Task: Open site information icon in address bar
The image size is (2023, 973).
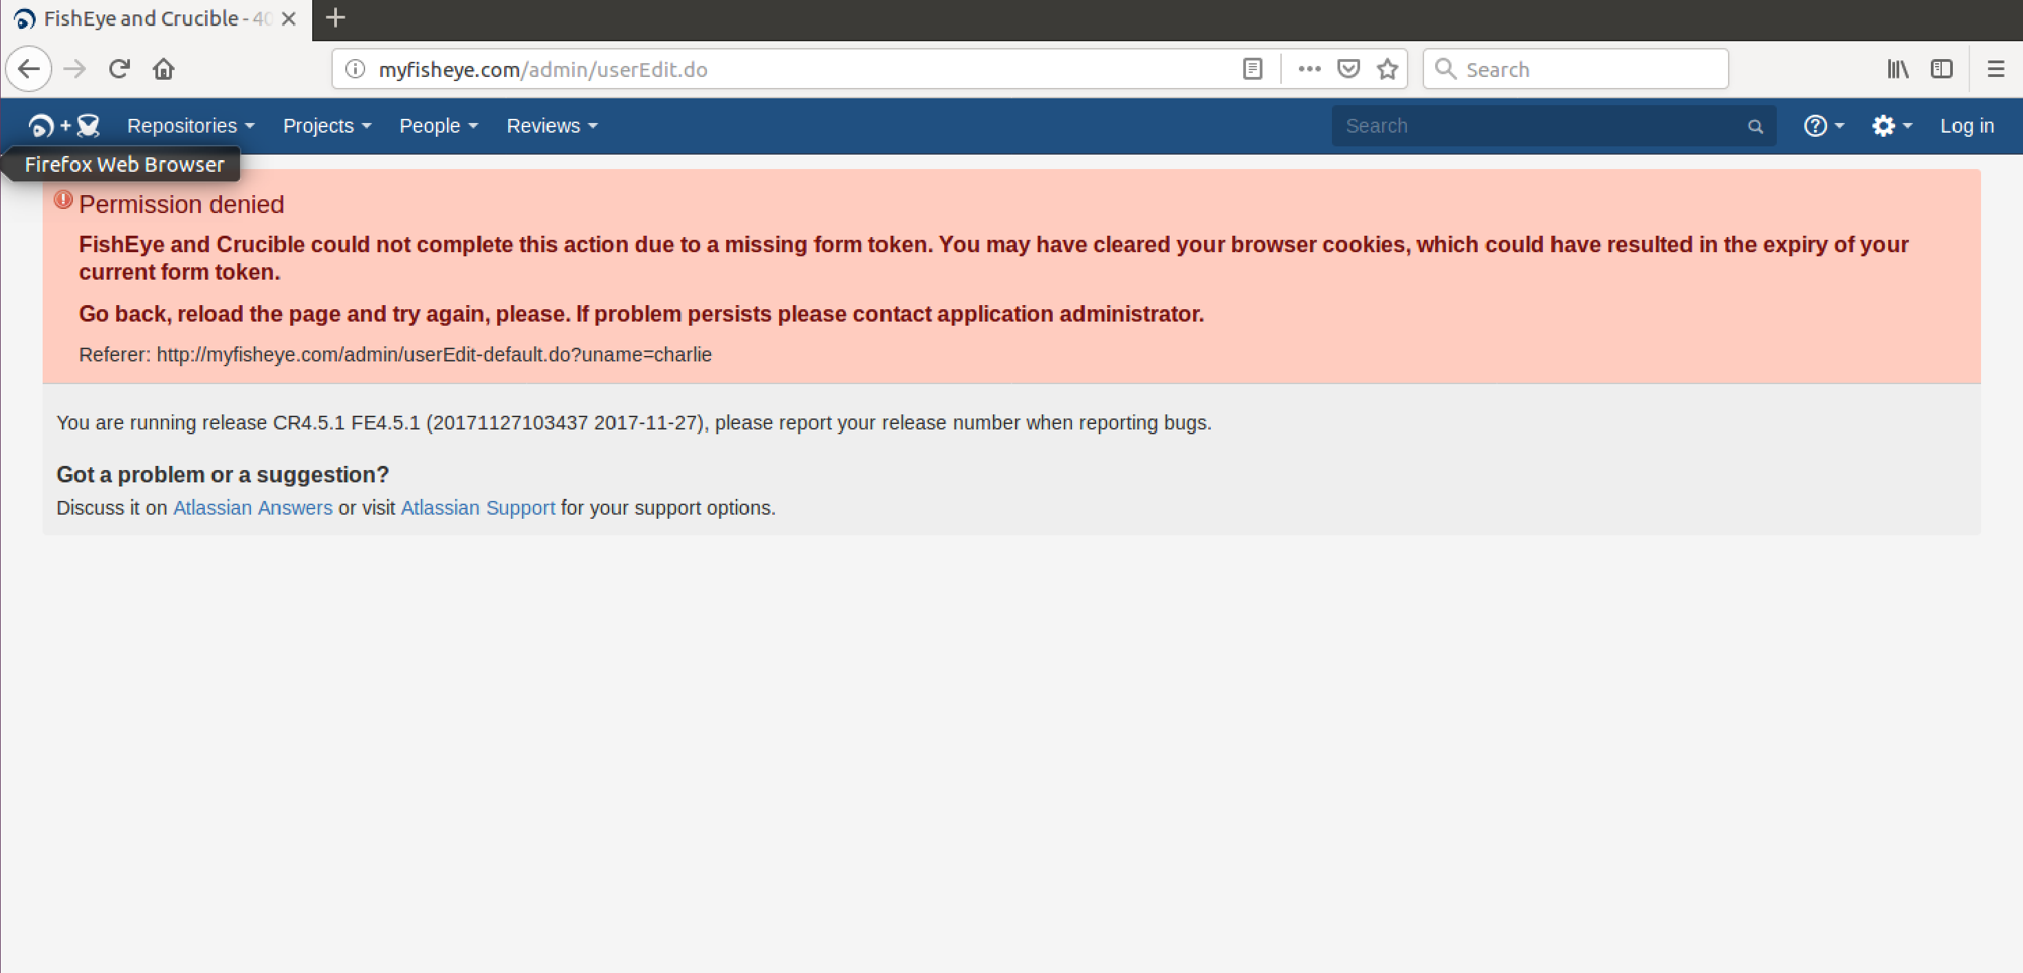Action: [x=355, y=69]
